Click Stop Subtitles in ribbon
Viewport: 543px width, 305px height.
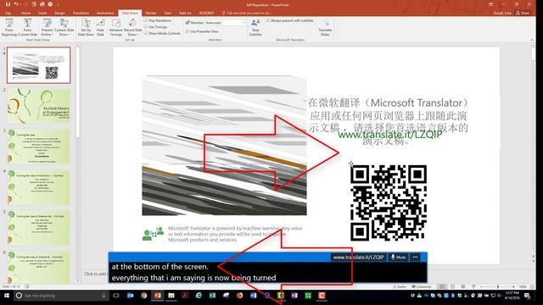(x=255, y=27)
